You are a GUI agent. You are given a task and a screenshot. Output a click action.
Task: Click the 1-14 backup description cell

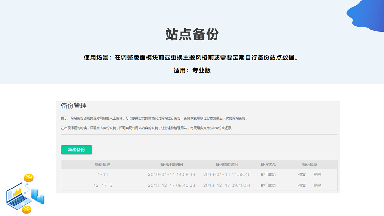pyautogui.click(x=103, y=175)
